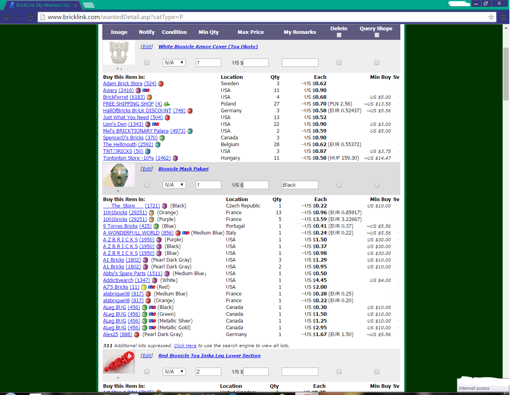511x395 pixels.
Task: Bookmark this page with the star icon
Action: point(491,17)
